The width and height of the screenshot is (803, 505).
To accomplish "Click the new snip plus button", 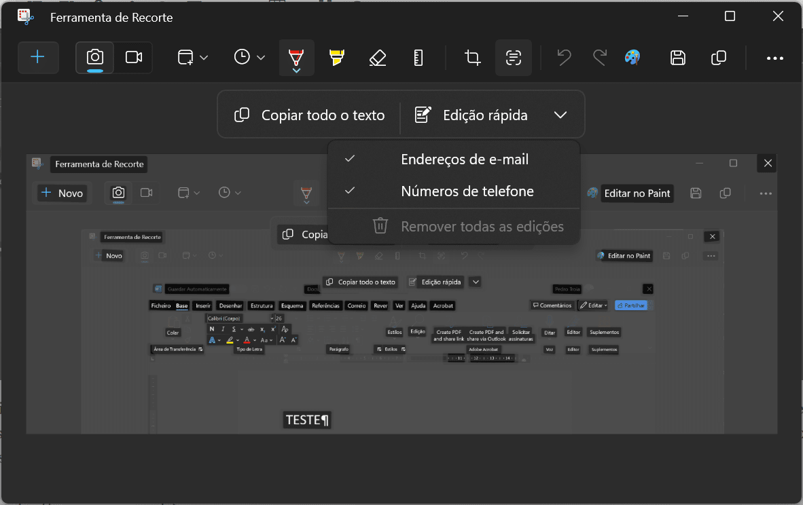I will (x=38, y=58).
